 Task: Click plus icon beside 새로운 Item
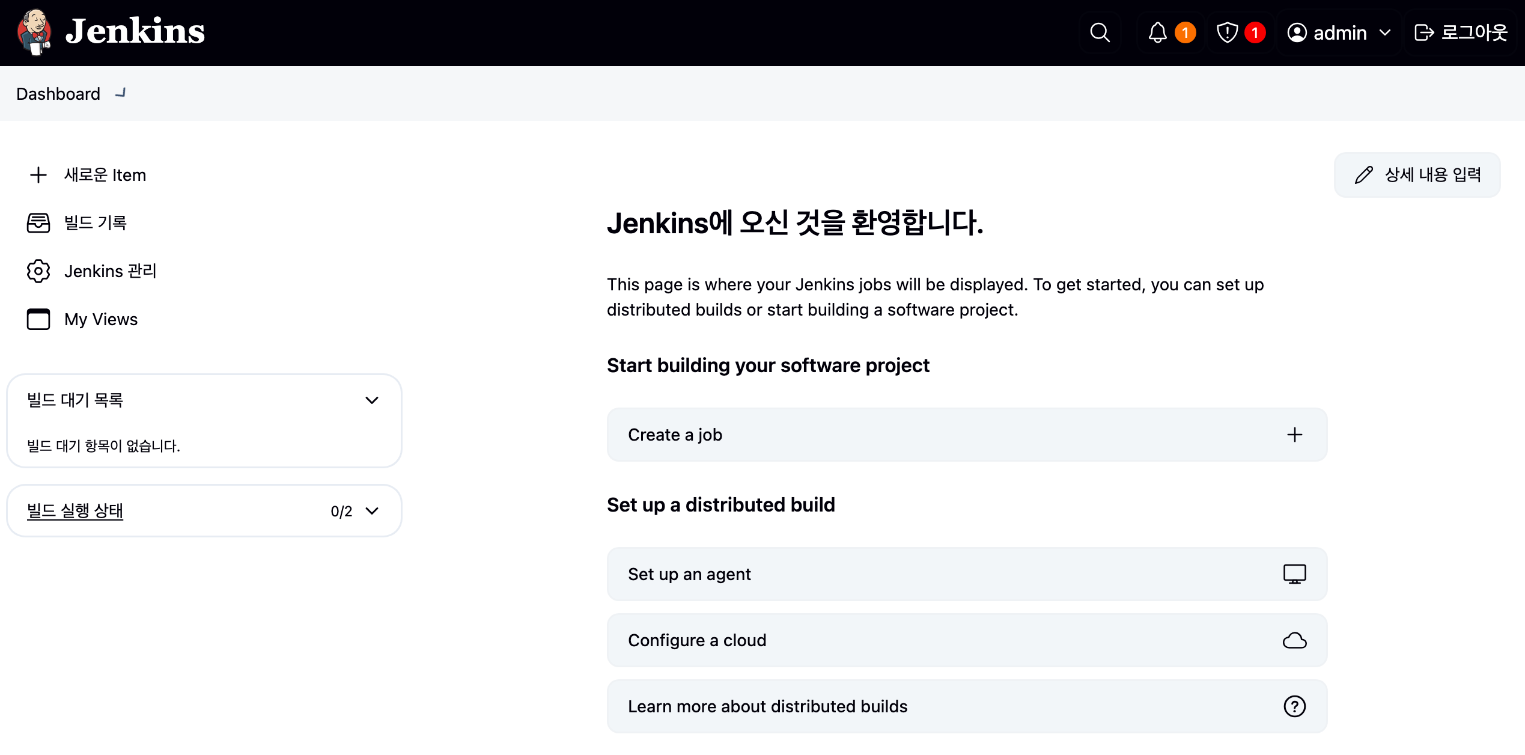38,175
